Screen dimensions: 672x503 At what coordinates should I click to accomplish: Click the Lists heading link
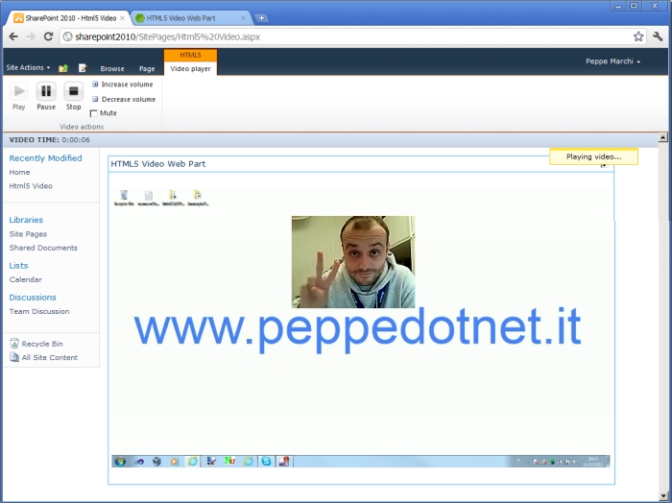point(18,266)
